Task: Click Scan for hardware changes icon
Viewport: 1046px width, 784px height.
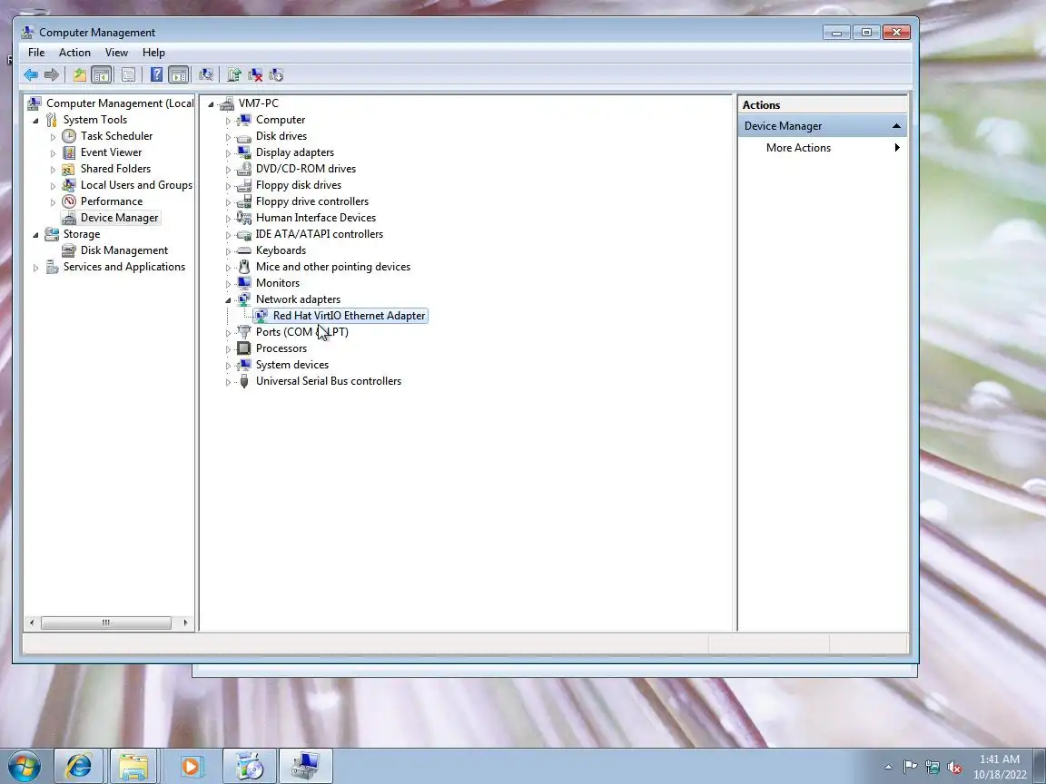Action: click(x=206, y=74)
